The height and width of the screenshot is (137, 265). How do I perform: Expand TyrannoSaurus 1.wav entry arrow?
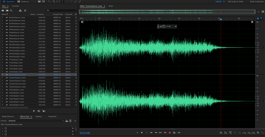(x=2, y=75)
